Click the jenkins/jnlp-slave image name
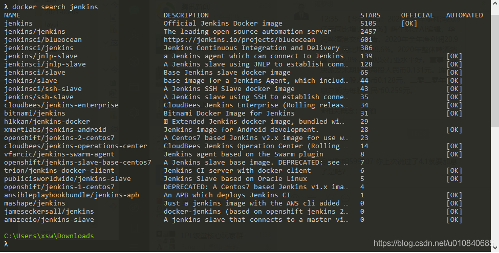Screen dimensions: 499x253 (x=41, y=56)
